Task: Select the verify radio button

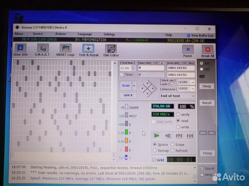Action: click(x=178, y=114)
